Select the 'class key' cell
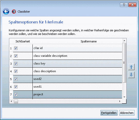The image size is (139, 120). point(77,63)
